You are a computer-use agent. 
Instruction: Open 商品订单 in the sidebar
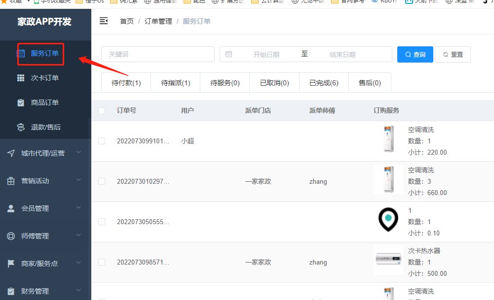pos(45,102)
